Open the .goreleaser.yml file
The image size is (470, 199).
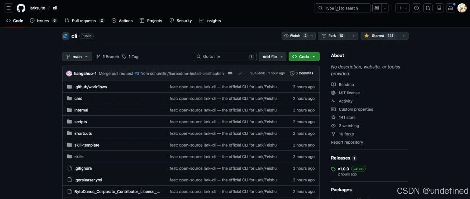[x=88, y=180]
